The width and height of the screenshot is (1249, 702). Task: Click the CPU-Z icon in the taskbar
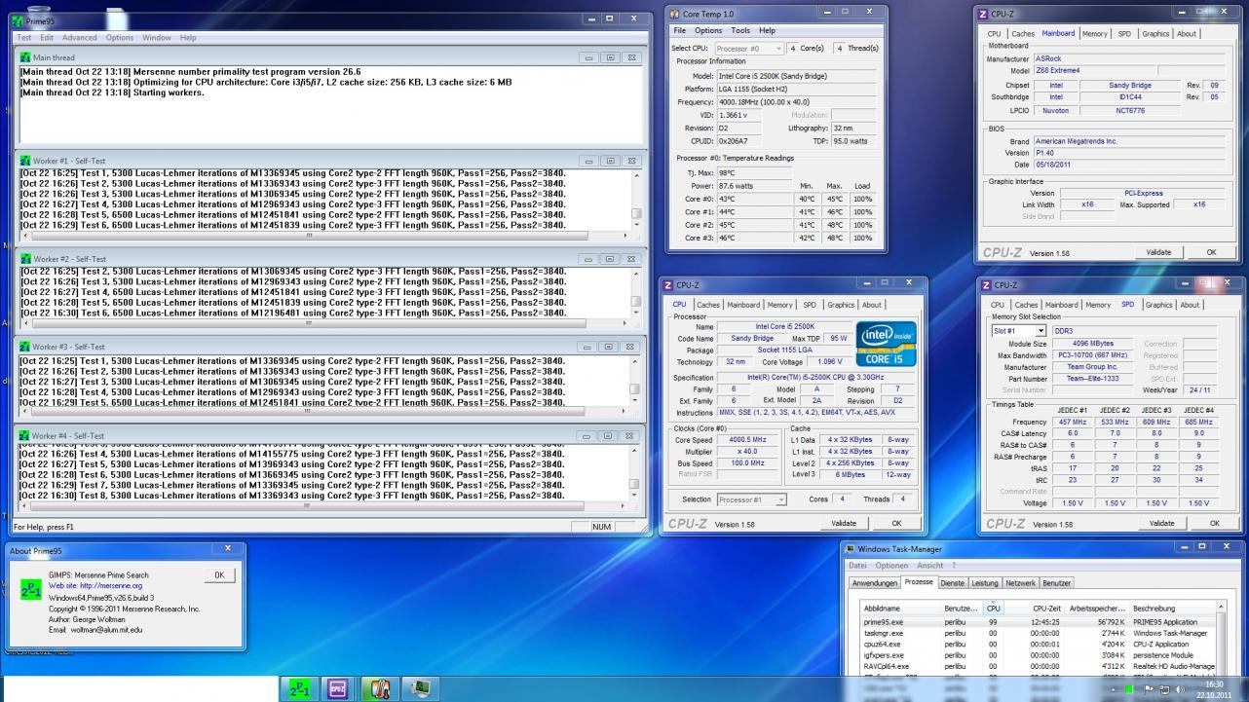point(338,687)
